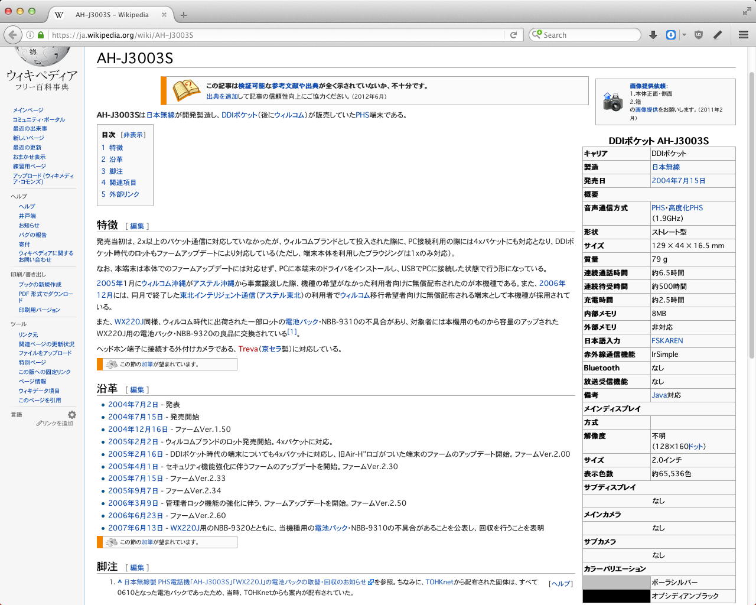
Task: Follow the red Treva link
Action: 248,349
